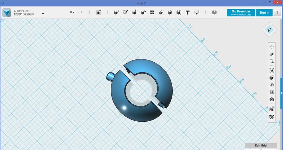Open the 123D Design application menu dropdown
The image size is (283, 150).
point(43,13)
